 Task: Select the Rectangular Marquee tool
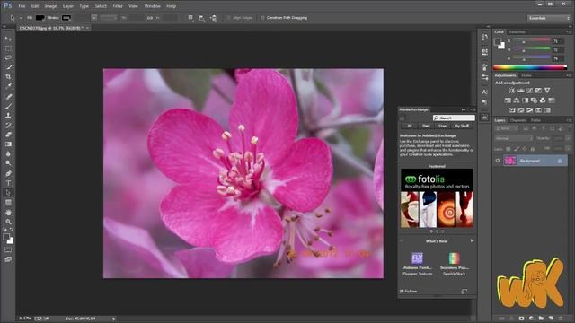point(8,48)
